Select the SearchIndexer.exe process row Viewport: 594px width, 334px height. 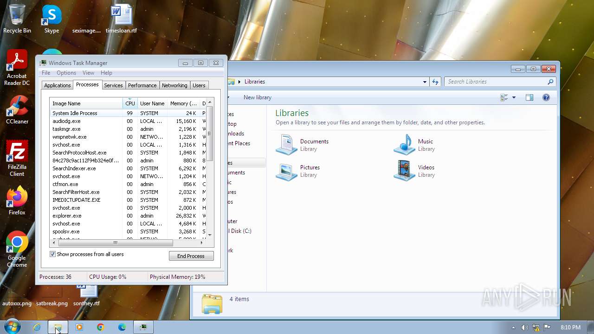128,168
